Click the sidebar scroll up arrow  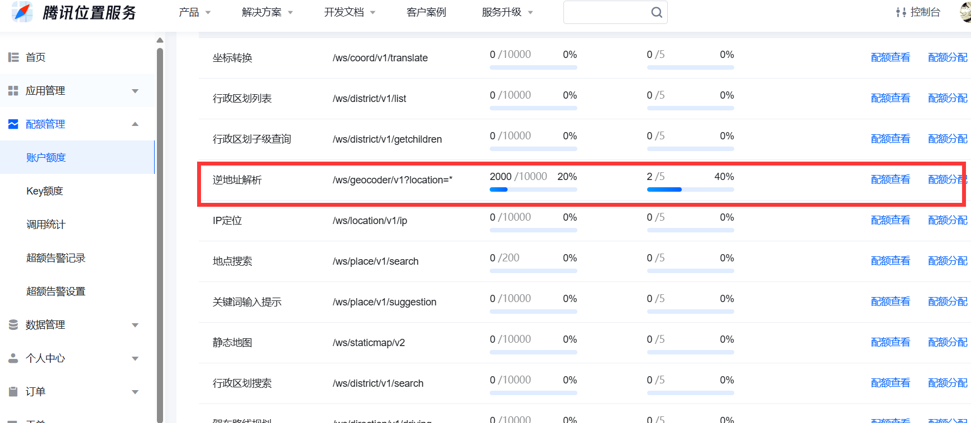160,40
